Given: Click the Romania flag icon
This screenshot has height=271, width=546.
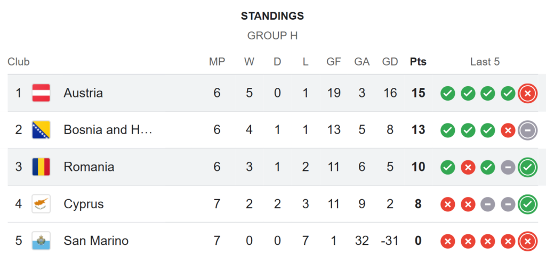Looking at the screenshot, I should [x=41, y=167].
